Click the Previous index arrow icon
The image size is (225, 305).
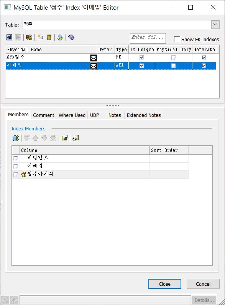[x=9, y=37]
